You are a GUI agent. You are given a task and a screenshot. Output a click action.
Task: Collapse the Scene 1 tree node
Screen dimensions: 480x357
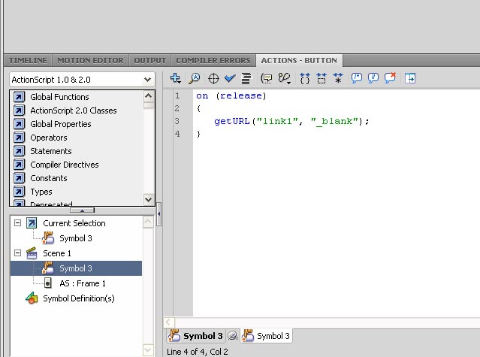(17, 253)
